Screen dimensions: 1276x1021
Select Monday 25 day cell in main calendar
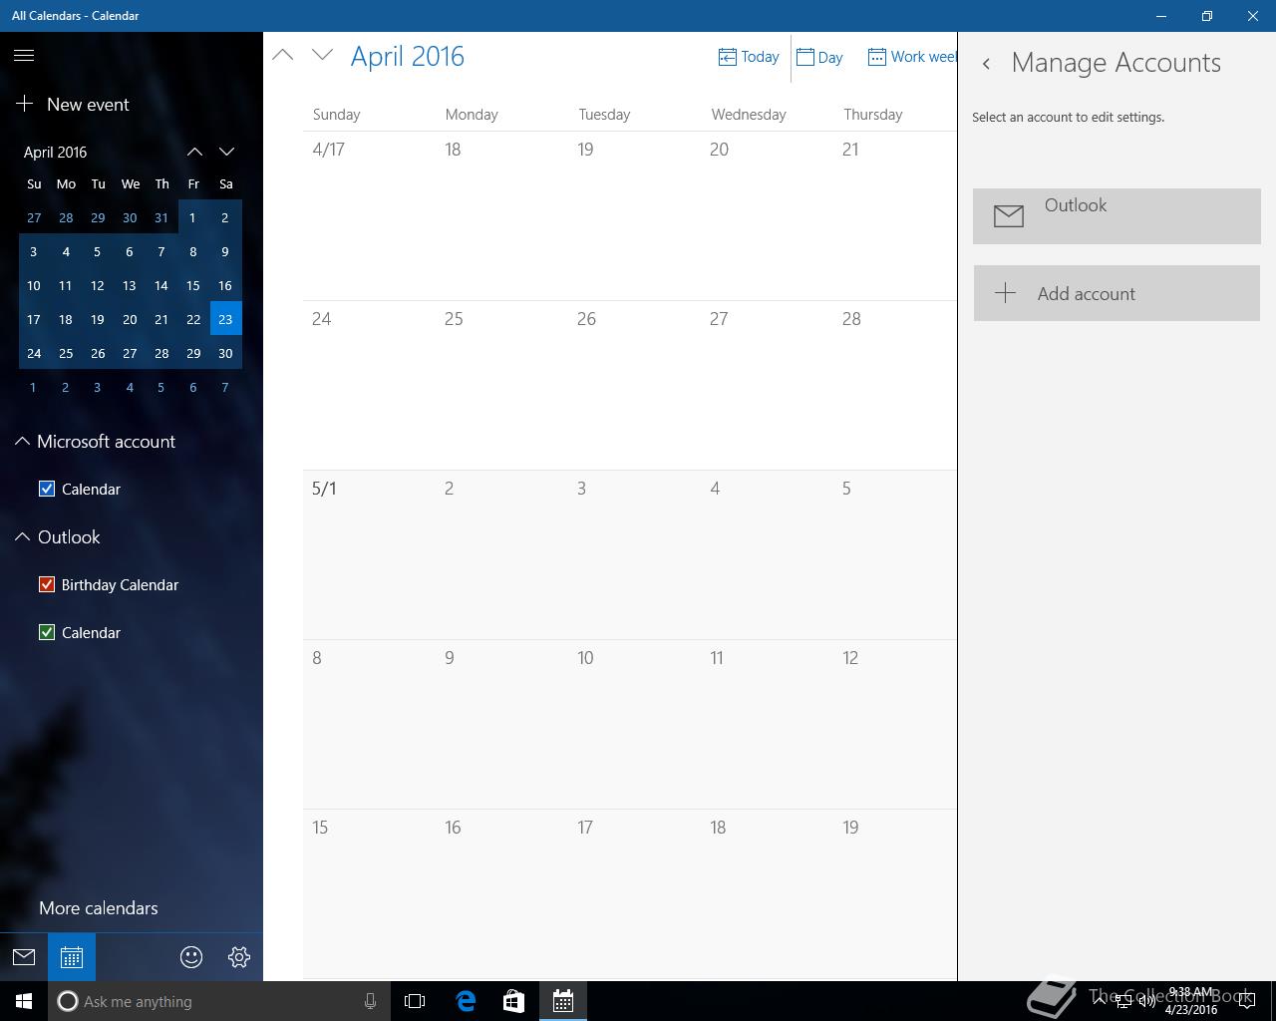pyautogui.click(x=502, y=385)
